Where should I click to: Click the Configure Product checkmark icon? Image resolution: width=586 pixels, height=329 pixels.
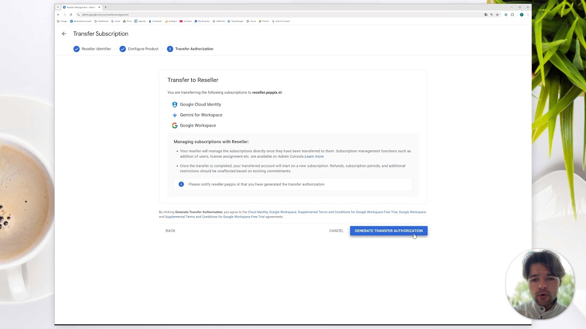[123, 49]
